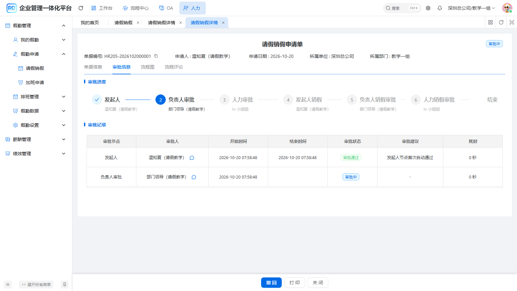The image size is (517, 291).
Task: Switch to the 流程评论 tab
Action: (x=174, y=67)
